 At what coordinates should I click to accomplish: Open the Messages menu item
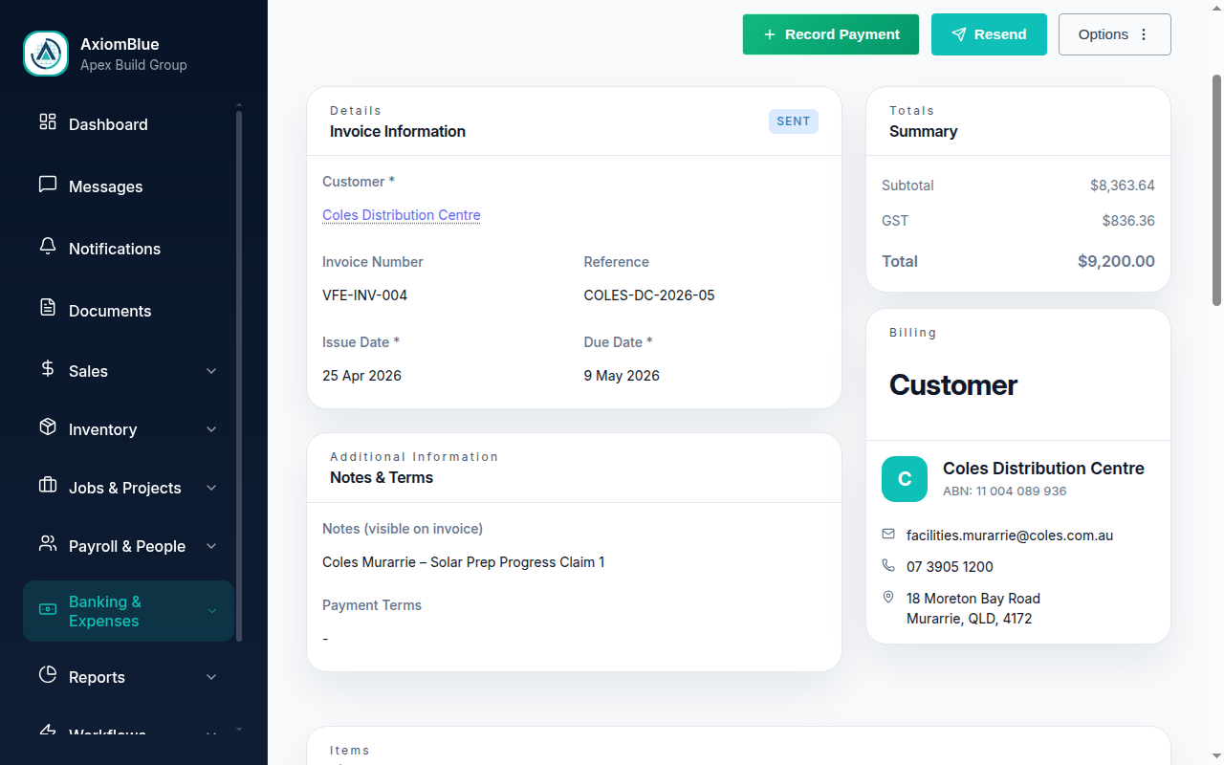(128, 186)
